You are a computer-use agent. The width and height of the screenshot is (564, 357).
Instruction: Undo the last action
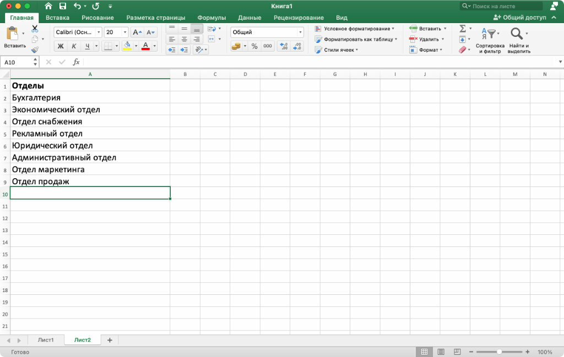77,6
